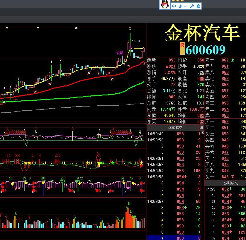Screen dimensions: 246x240
Task: Click the 涨幅 value 3.27%
Action: (170, 72)
